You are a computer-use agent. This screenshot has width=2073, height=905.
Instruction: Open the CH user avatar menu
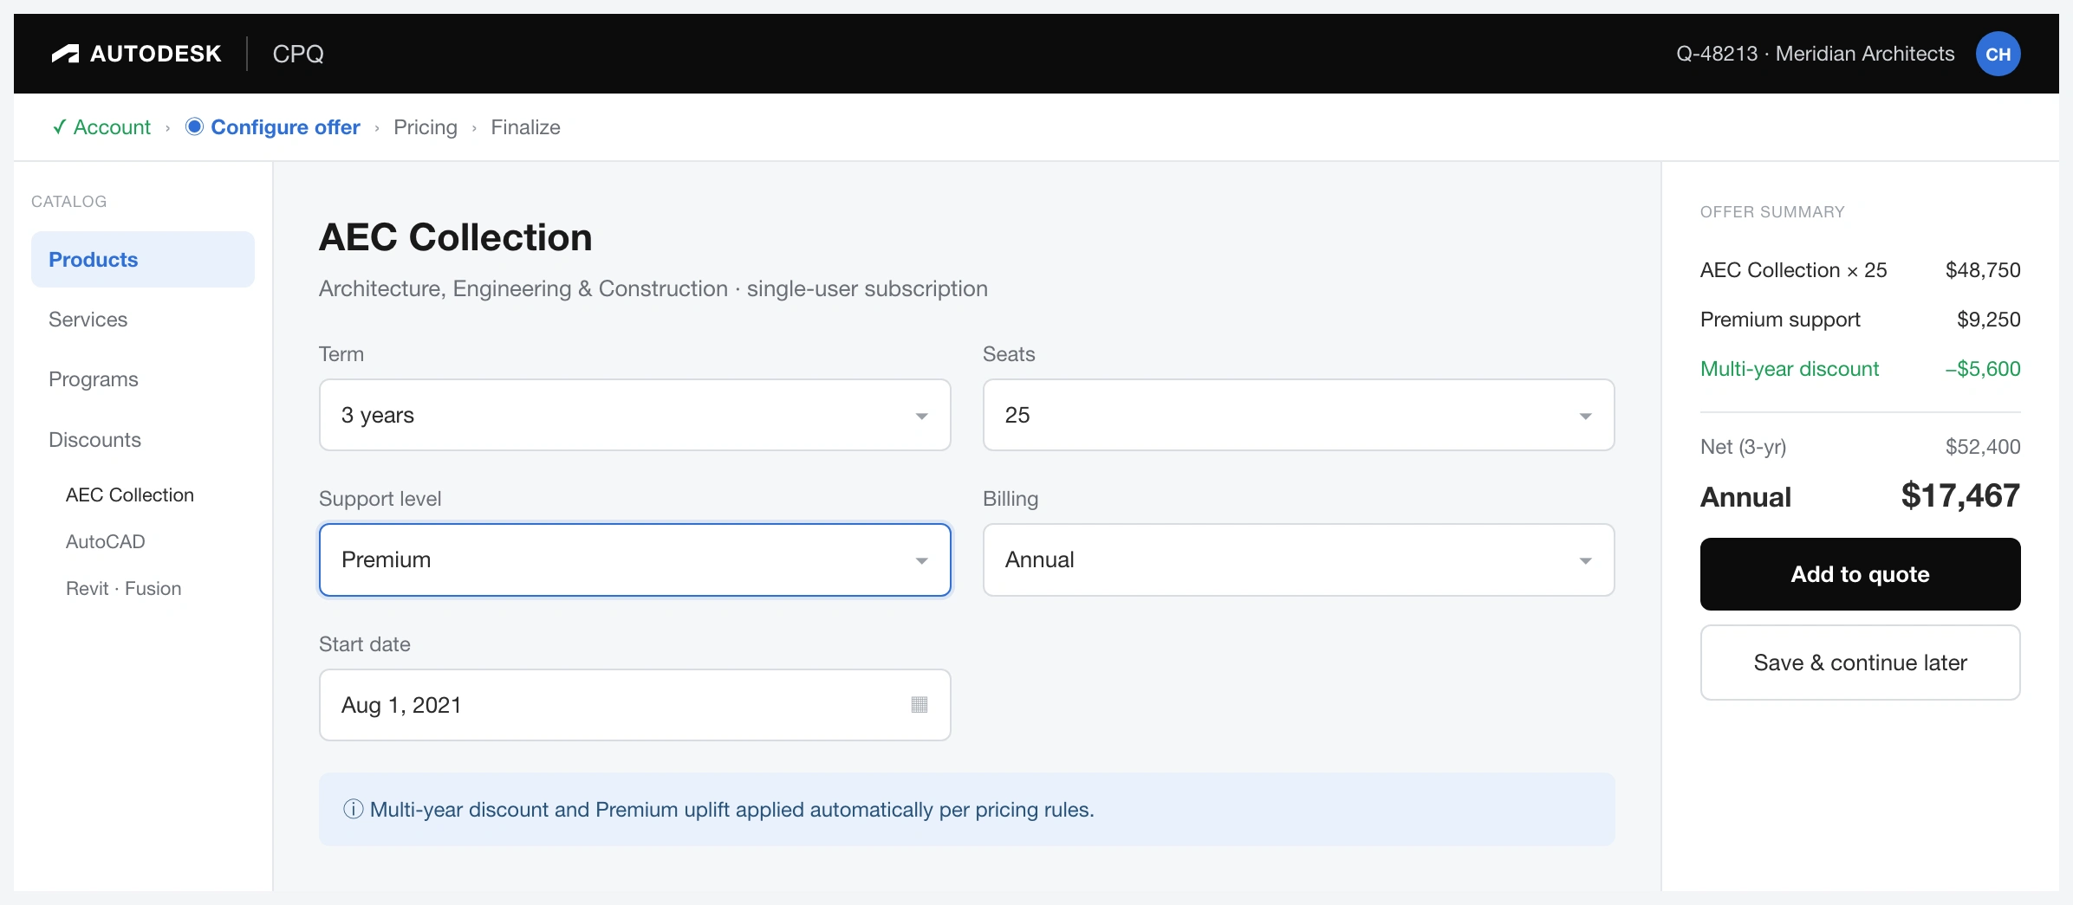coord(1998,54)
